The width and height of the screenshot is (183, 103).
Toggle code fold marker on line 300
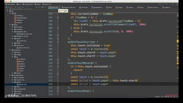coord(58,28)
